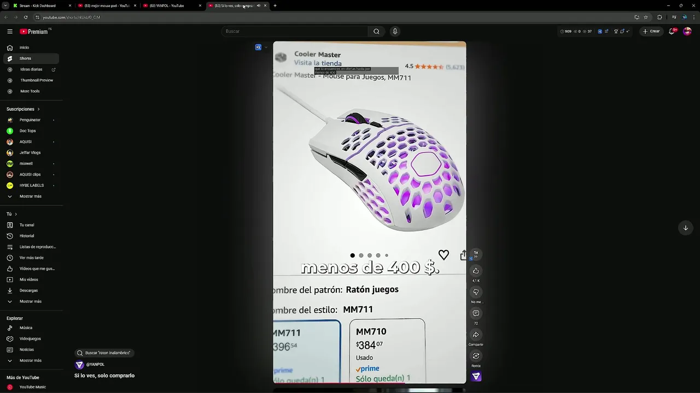This screenshot has height=393, width=700.
Task: Open the tab search chevron in Chrome
Action: click(x=5, y=5)
